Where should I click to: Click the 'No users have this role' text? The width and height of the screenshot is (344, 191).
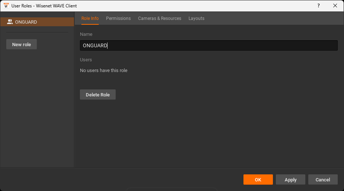104,70
